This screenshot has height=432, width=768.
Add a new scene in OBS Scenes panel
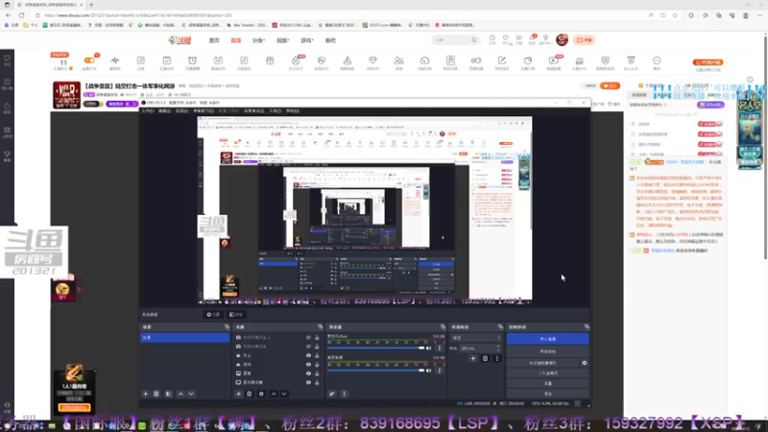pos(146,394)
